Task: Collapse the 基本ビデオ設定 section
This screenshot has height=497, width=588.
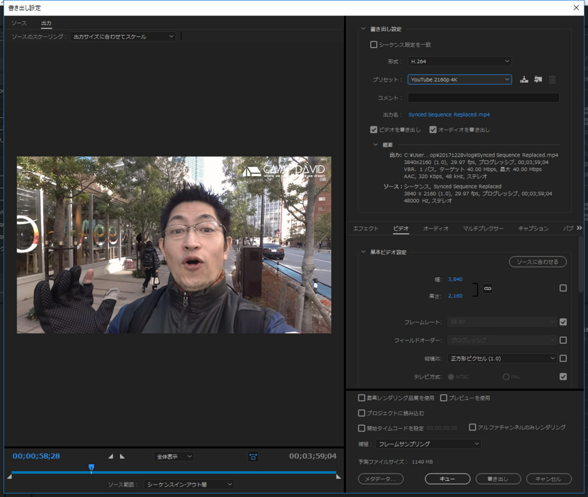Action: tap(363, 252)
